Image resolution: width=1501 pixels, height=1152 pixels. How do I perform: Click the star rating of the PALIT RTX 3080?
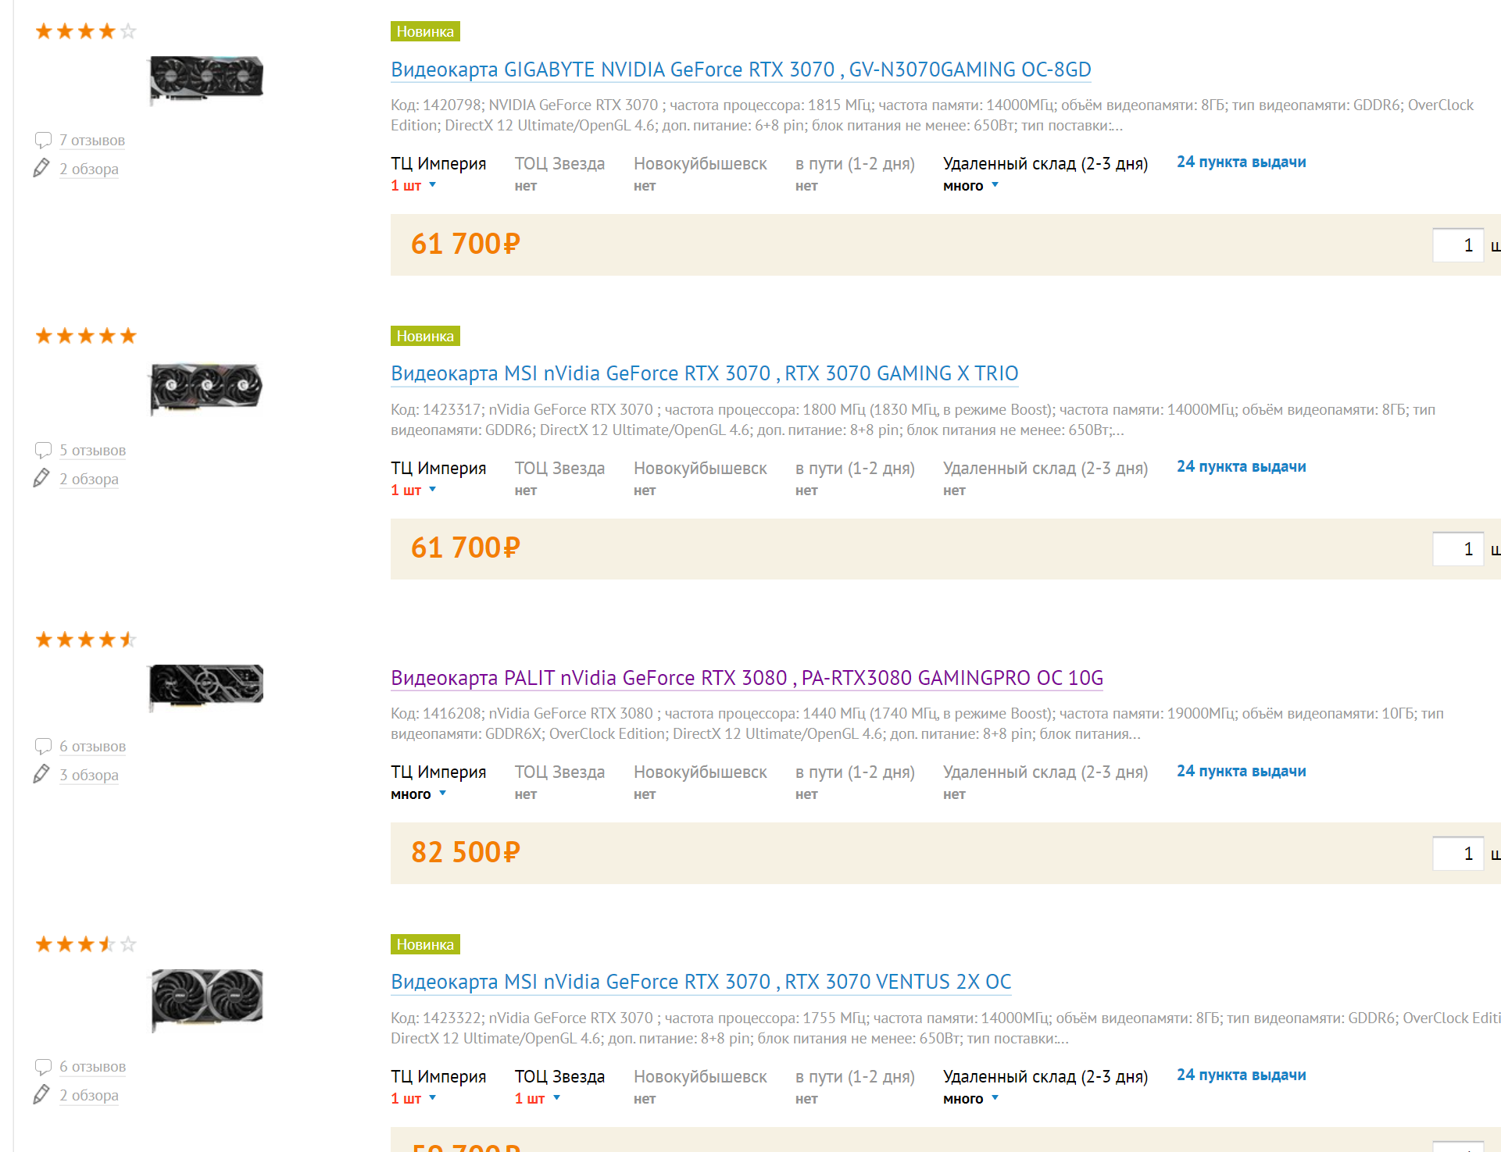(86, 640)
